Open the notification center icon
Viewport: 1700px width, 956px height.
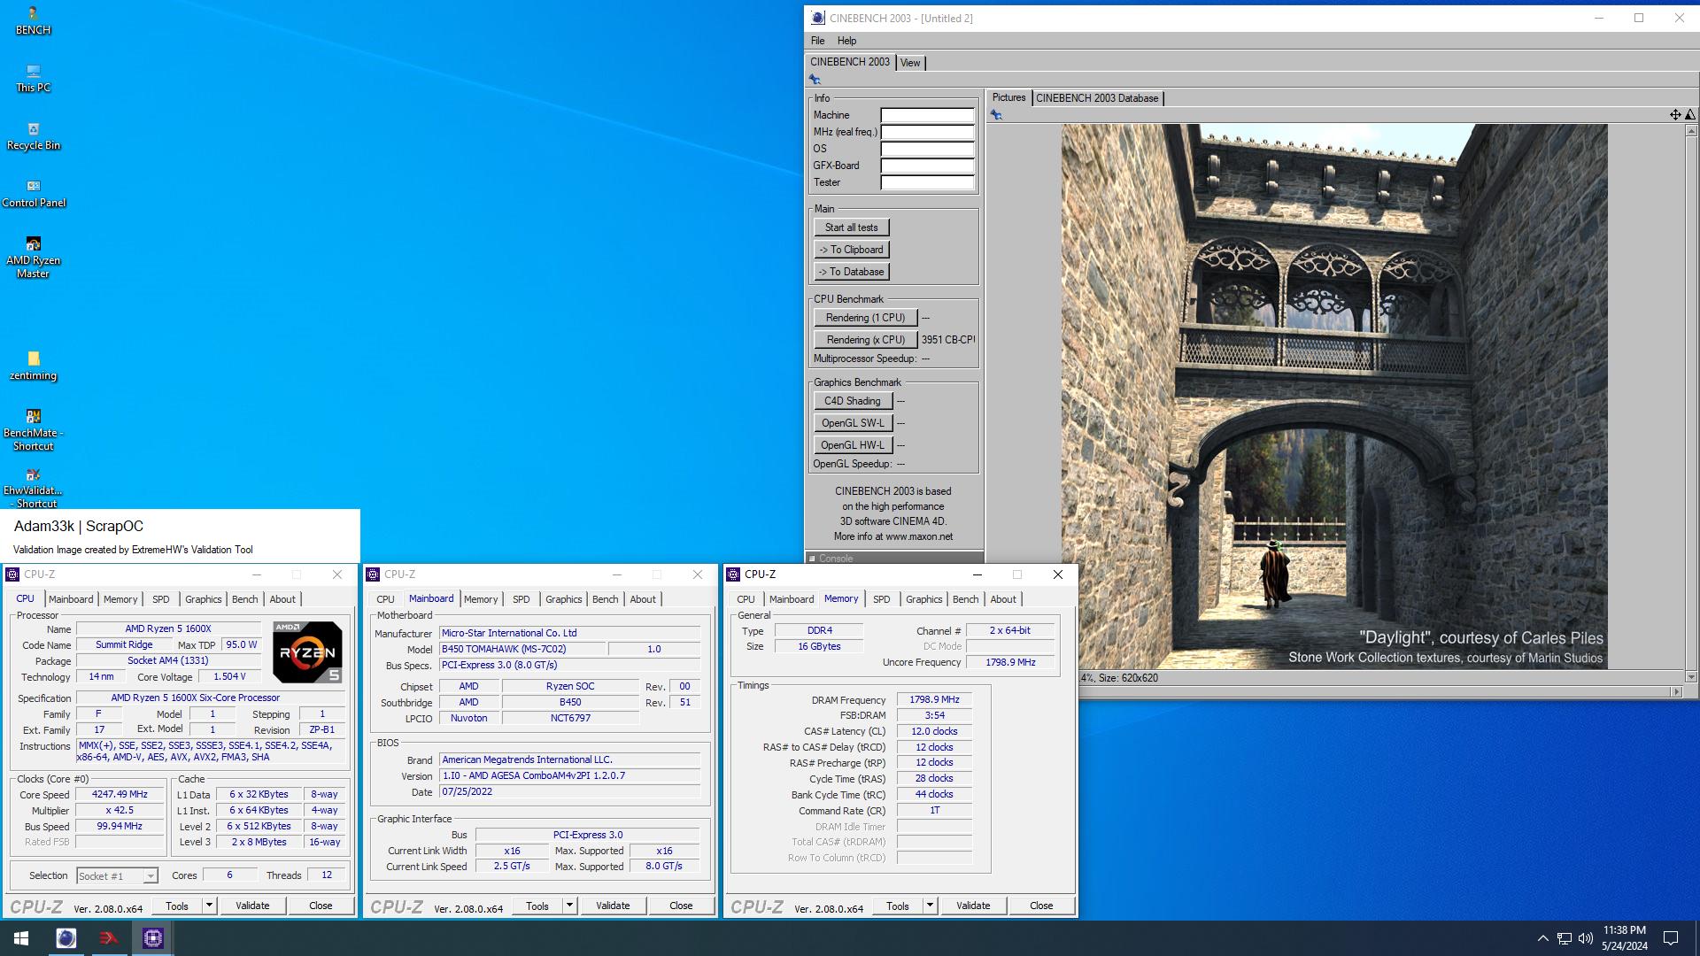click(1671, 938)
